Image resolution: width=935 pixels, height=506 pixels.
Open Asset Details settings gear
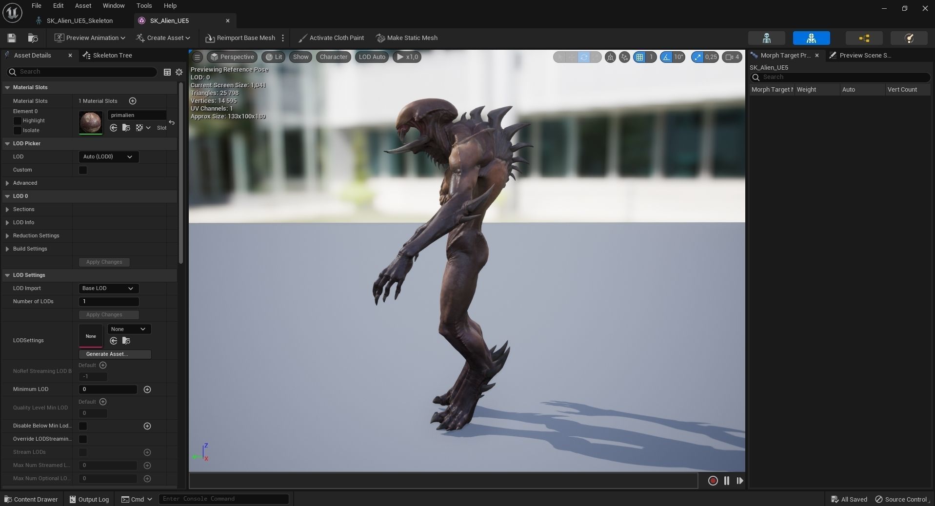(x=179, y=72)
